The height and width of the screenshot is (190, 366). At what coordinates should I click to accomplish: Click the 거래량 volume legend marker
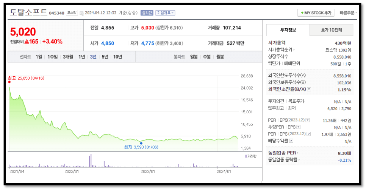[246, 156]
